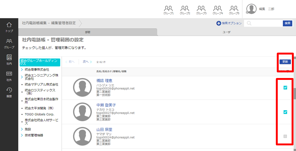Image resolution: width=296 pixels, height=151 pixels.
Task: Go to next page with 次へ link
Action: pos(87,62)
